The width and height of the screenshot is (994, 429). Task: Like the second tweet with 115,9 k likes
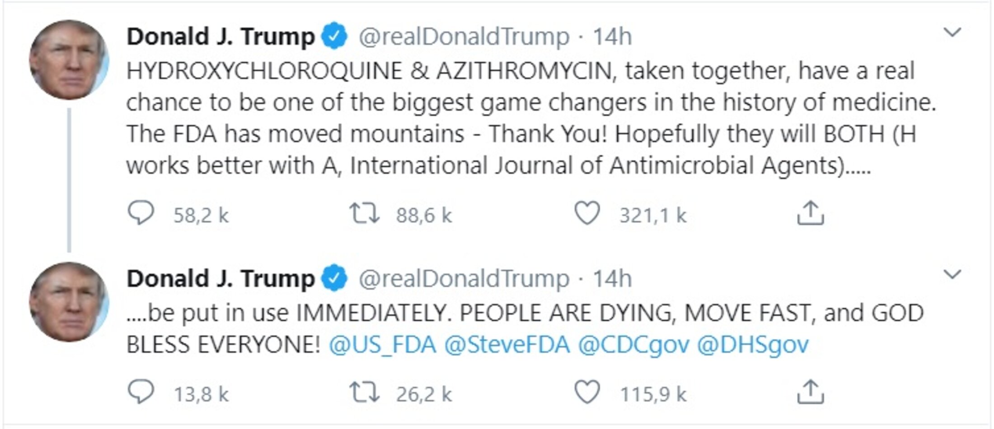587,392
